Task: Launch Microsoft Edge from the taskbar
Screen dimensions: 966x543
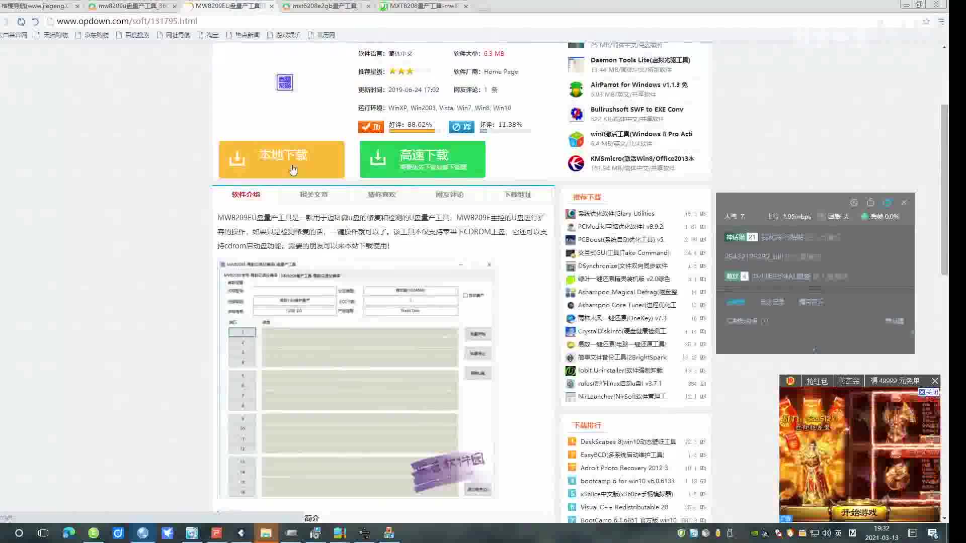Action: [68, 533]
